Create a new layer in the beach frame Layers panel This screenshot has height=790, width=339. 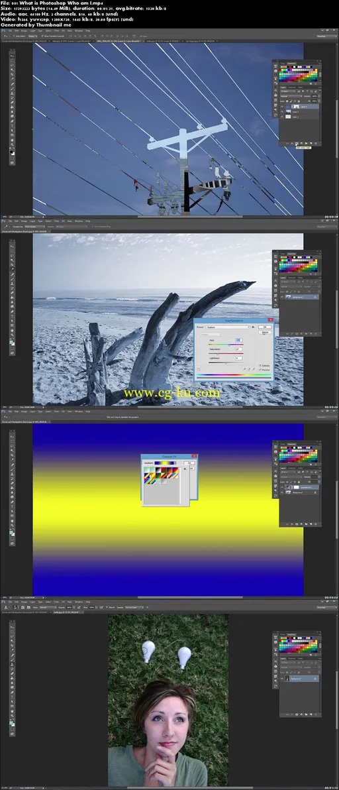[x=311, y=333]
